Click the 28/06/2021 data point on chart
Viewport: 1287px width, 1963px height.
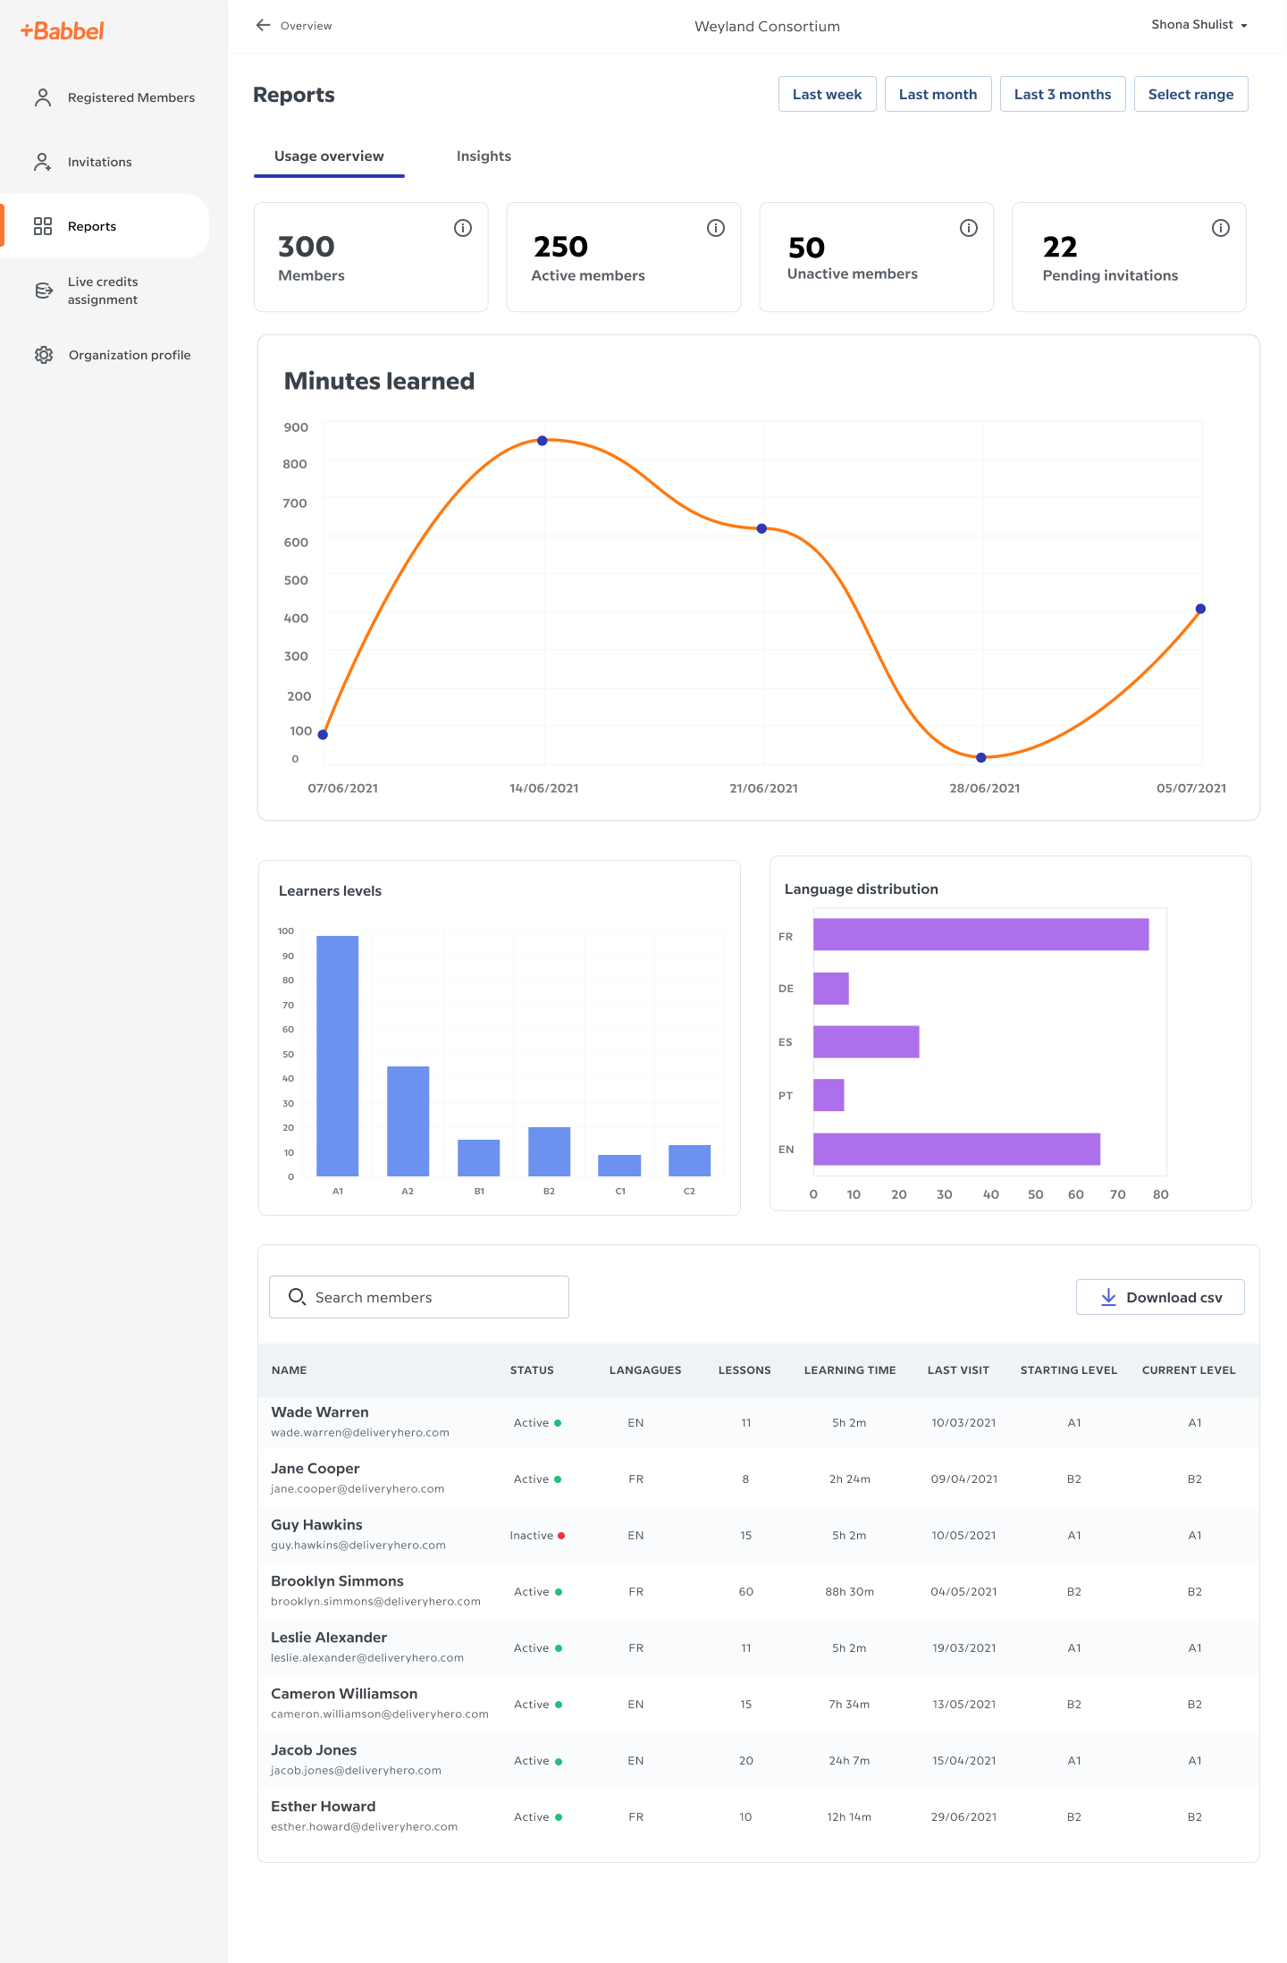coord(981,758)
